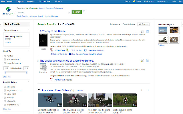Open Help in top bar
This screenshot has width=183, height=114.
click(174, 1)
